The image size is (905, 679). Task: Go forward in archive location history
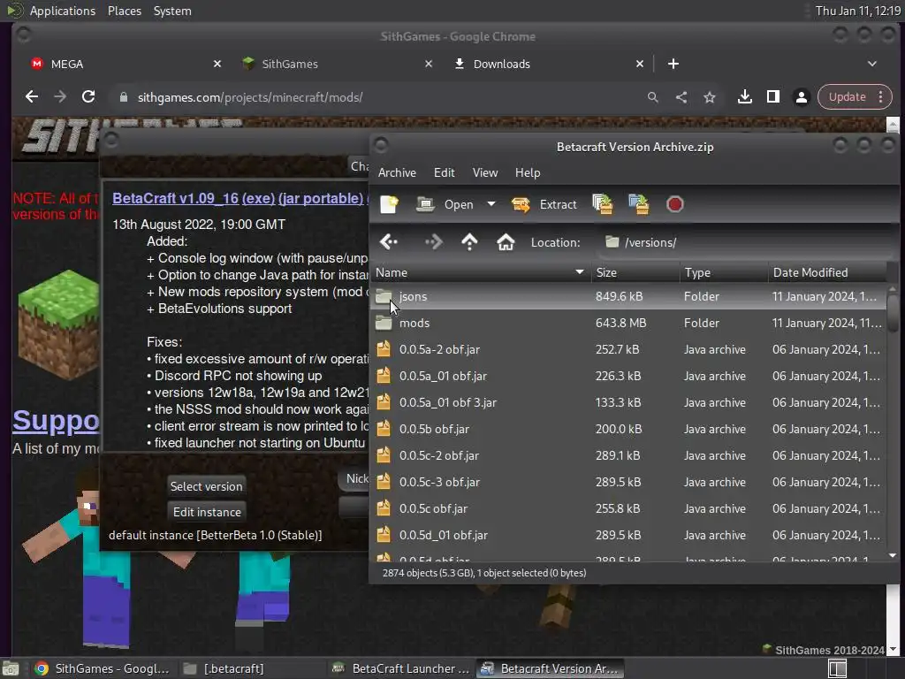pos(433,242)
